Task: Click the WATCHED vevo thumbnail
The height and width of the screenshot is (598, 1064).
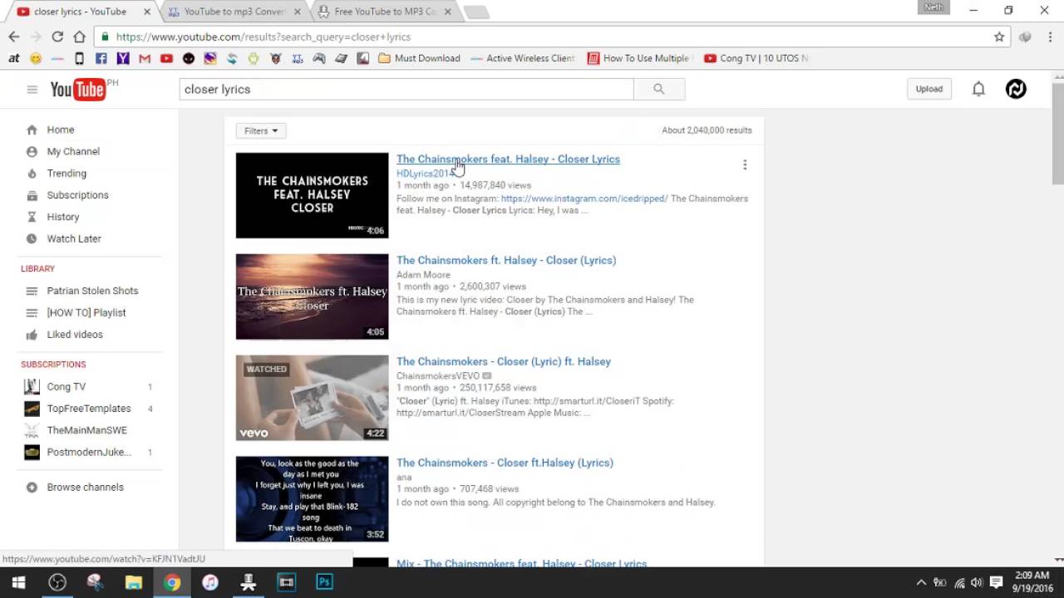Action: pyautogui.click(x=312, y=398)
